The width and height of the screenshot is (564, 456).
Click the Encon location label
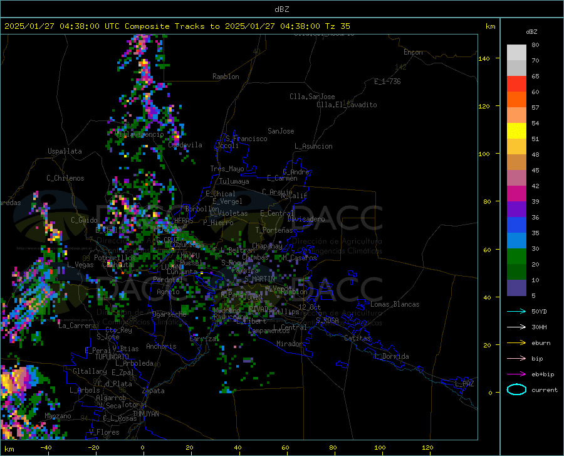(413, 52)
